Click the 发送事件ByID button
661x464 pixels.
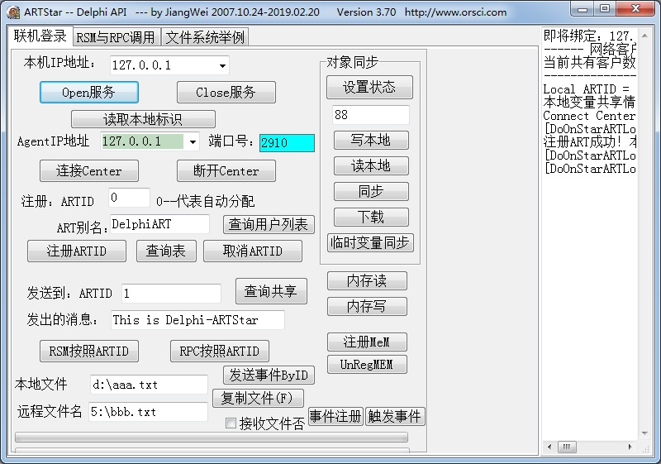(269, 375)
